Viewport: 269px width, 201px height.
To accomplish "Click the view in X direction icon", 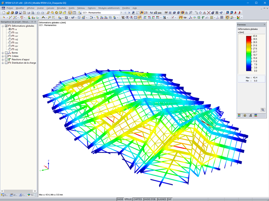I will [x=145, y=18].
